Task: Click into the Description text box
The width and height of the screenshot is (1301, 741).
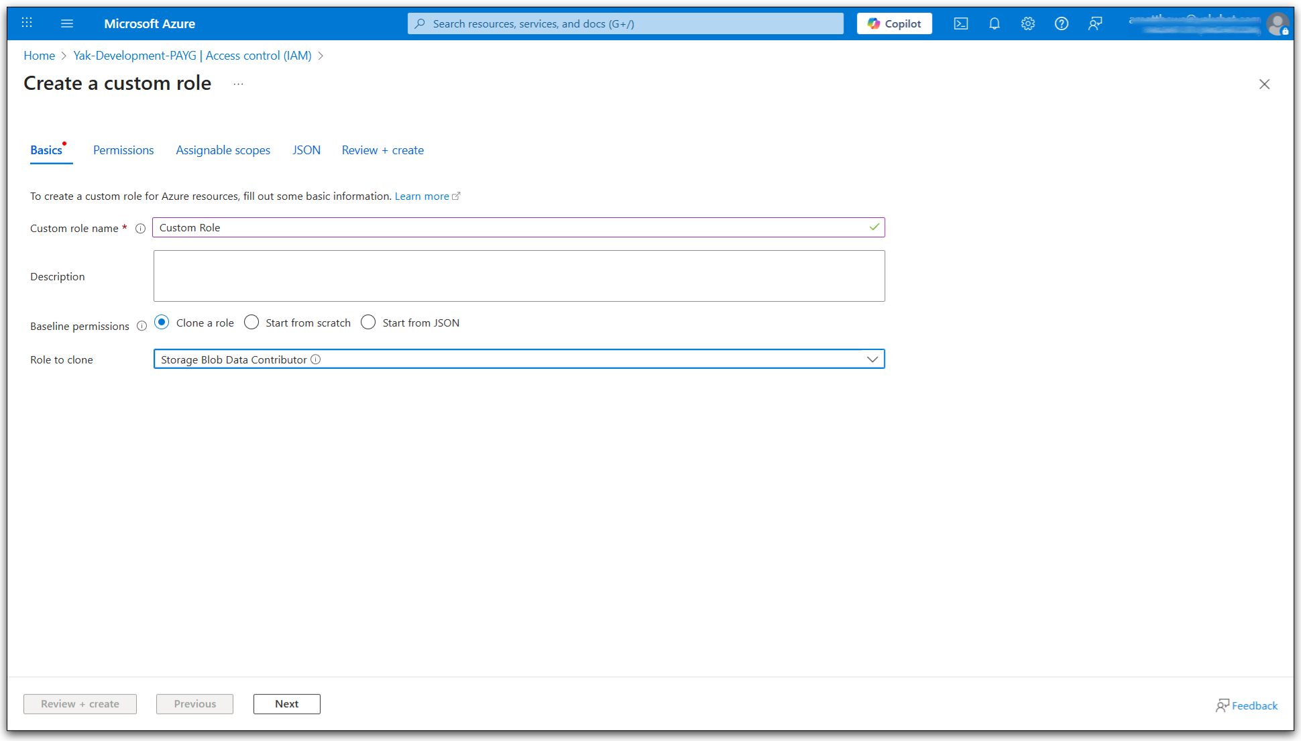Action: point(518,276)
